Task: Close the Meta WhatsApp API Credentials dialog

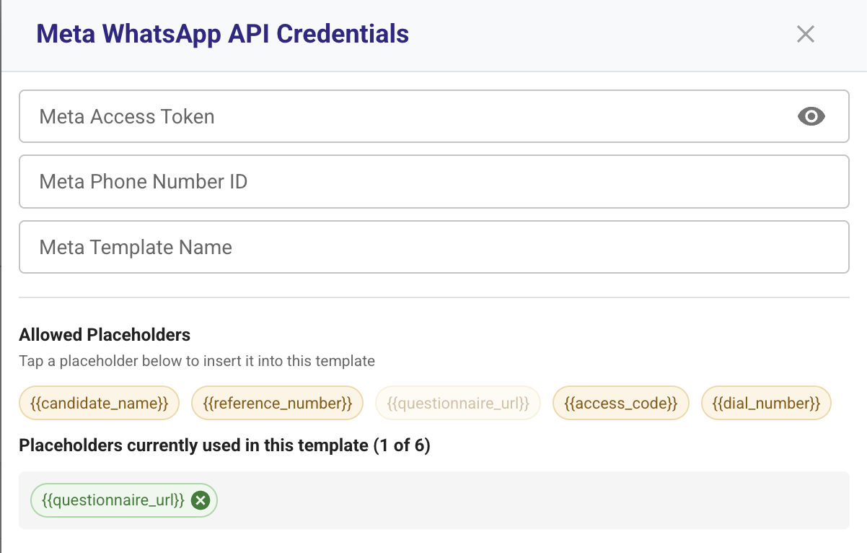Action: coord(805,34)
